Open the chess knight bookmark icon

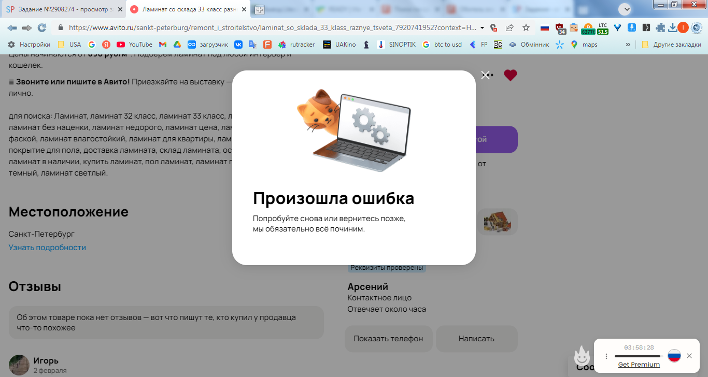point(366,45)
